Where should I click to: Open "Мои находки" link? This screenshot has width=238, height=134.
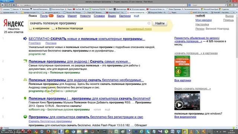203,20
